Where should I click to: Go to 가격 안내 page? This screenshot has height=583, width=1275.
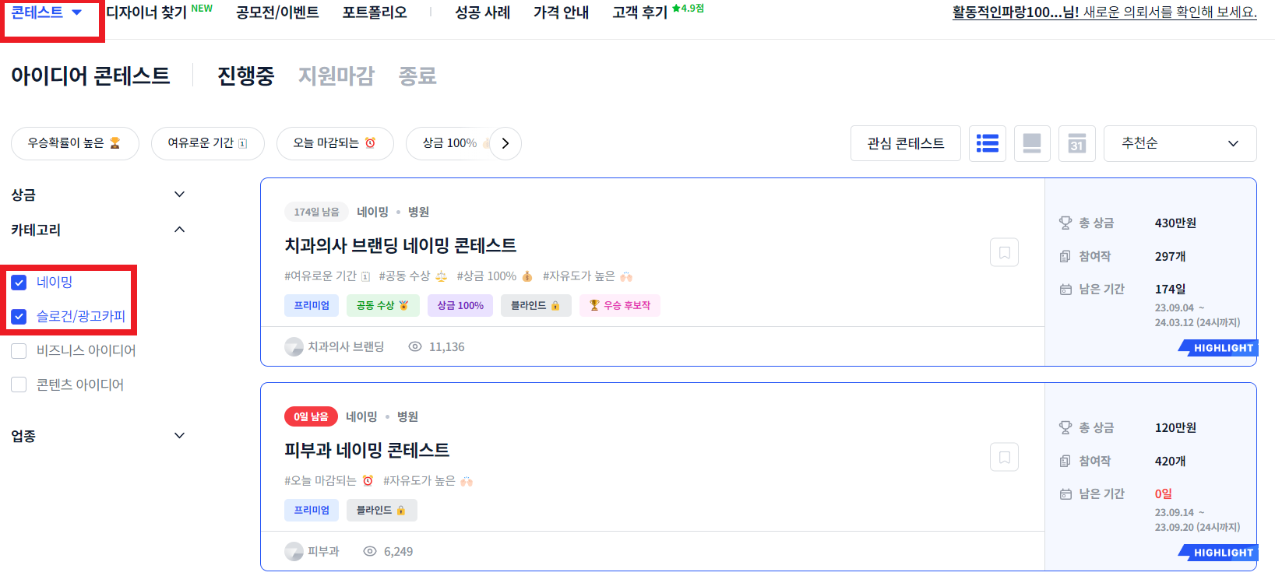tap(561, 12)
